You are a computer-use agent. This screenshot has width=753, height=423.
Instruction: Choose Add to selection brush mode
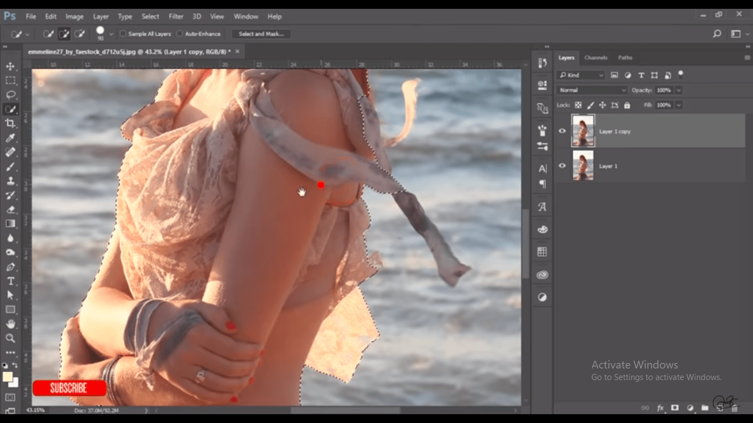64,34
